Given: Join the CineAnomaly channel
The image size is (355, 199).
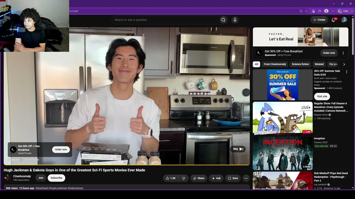Looking at the screenshot, I should 41,178.
